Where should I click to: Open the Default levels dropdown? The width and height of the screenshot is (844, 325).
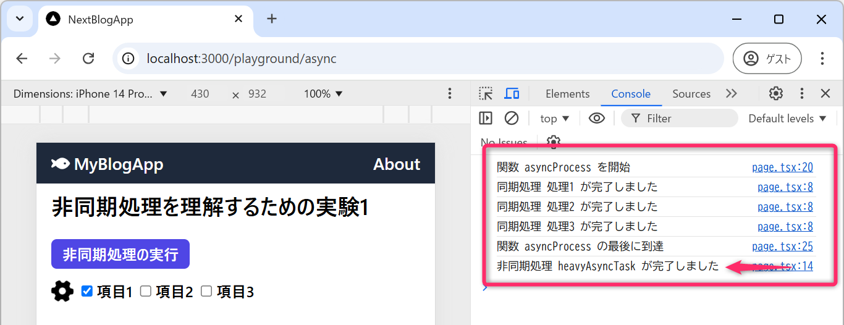point(787,118)
